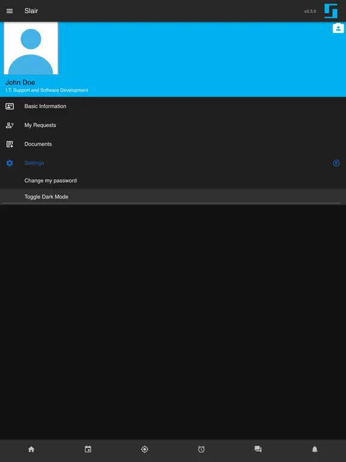The width and height of the screenshot is (346, 462).
Task: Open the calendar in the bottom bar
Action: (88, 449)
